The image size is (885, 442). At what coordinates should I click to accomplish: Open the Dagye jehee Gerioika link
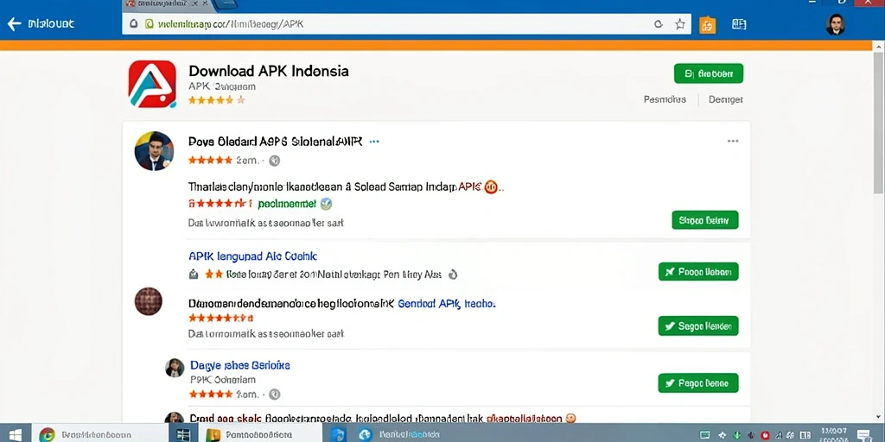[240, 365]
